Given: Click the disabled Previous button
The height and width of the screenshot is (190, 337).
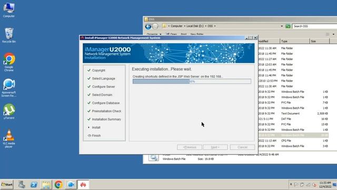Looking at the screenshot, I should pos(190,147).
